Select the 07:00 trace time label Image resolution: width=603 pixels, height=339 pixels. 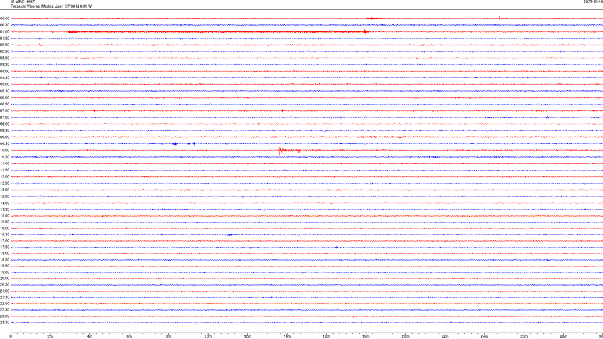4,111
